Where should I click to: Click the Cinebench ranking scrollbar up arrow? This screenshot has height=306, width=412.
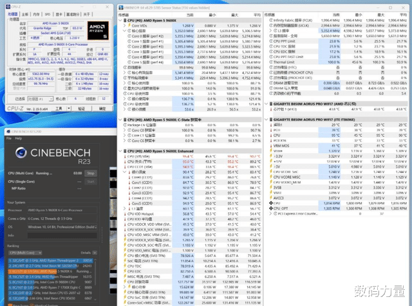(x=95, y=260)
